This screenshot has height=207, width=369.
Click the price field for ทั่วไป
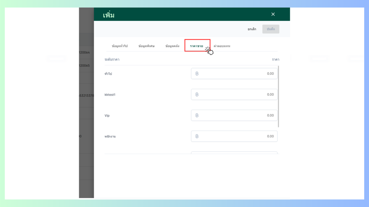[x=234, y=74]
